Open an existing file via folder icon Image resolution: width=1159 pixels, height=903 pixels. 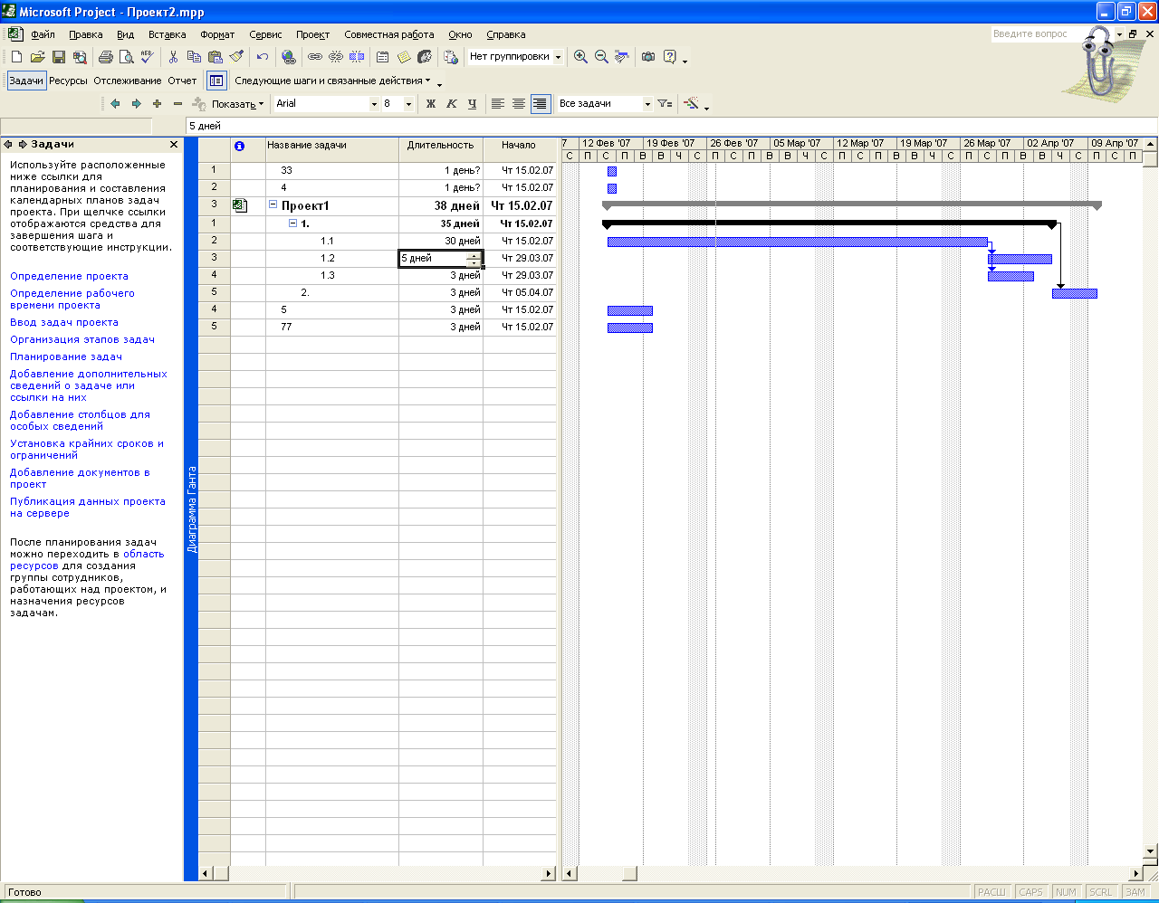pos(37,57)
